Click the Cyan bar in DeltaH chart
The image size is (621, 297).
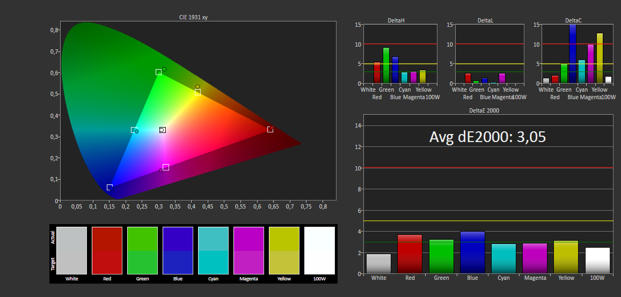tap(404, 78)
